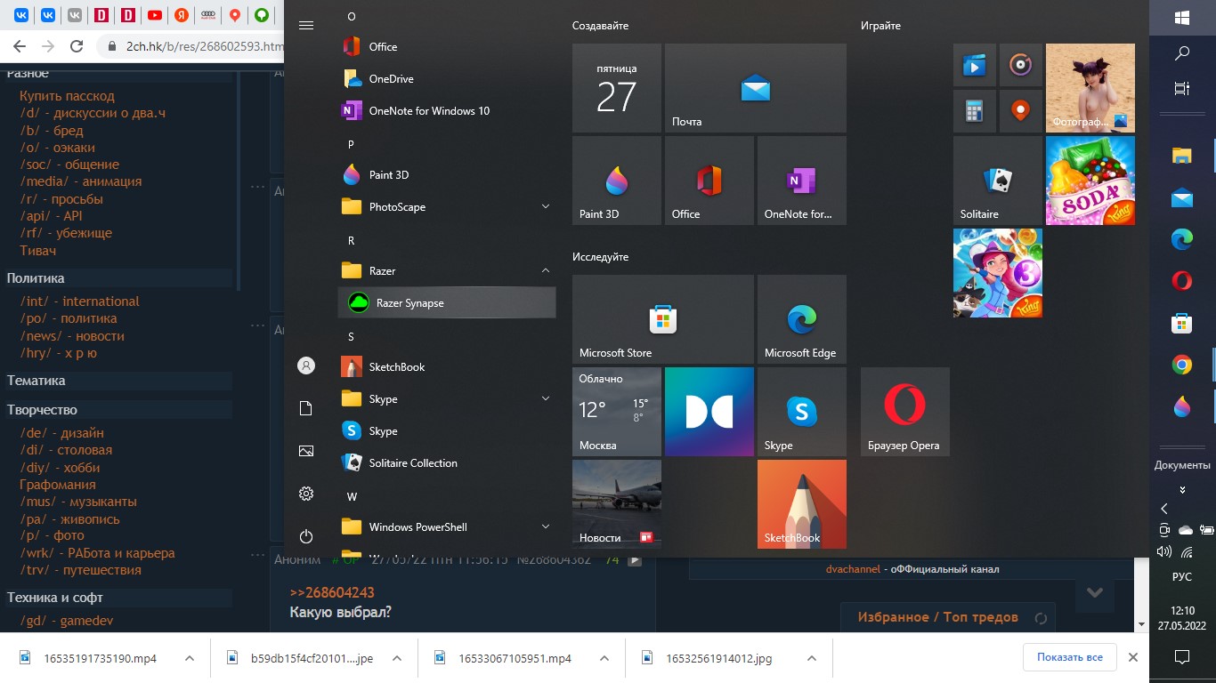Open options chevron for 16533067105951.mp4 download

604,658
